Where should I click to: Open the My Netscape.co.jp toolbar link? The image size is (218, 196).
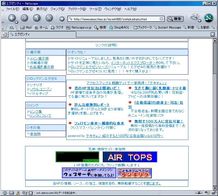click(x=79, y=27)
